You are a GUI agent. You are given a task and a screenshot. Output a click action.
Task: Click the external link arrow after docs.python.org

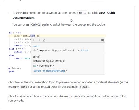(x=66, y=71)
